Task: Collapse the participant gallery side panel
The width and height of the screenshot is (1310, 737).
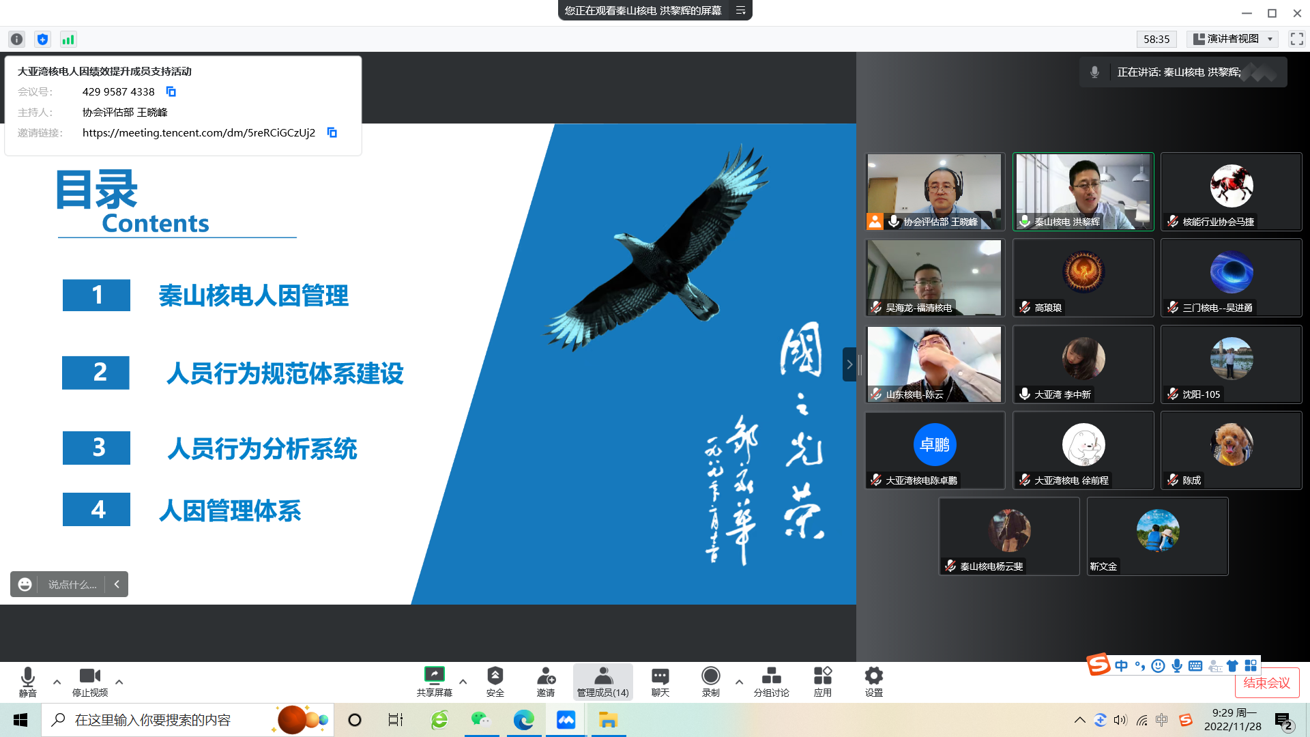Action: coord(849,364)
